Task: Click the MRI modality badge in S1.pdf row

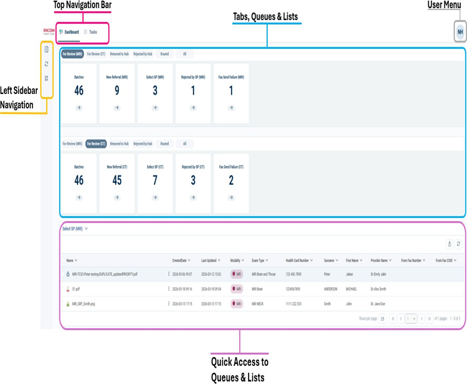Action: click(x=237, y=289)
